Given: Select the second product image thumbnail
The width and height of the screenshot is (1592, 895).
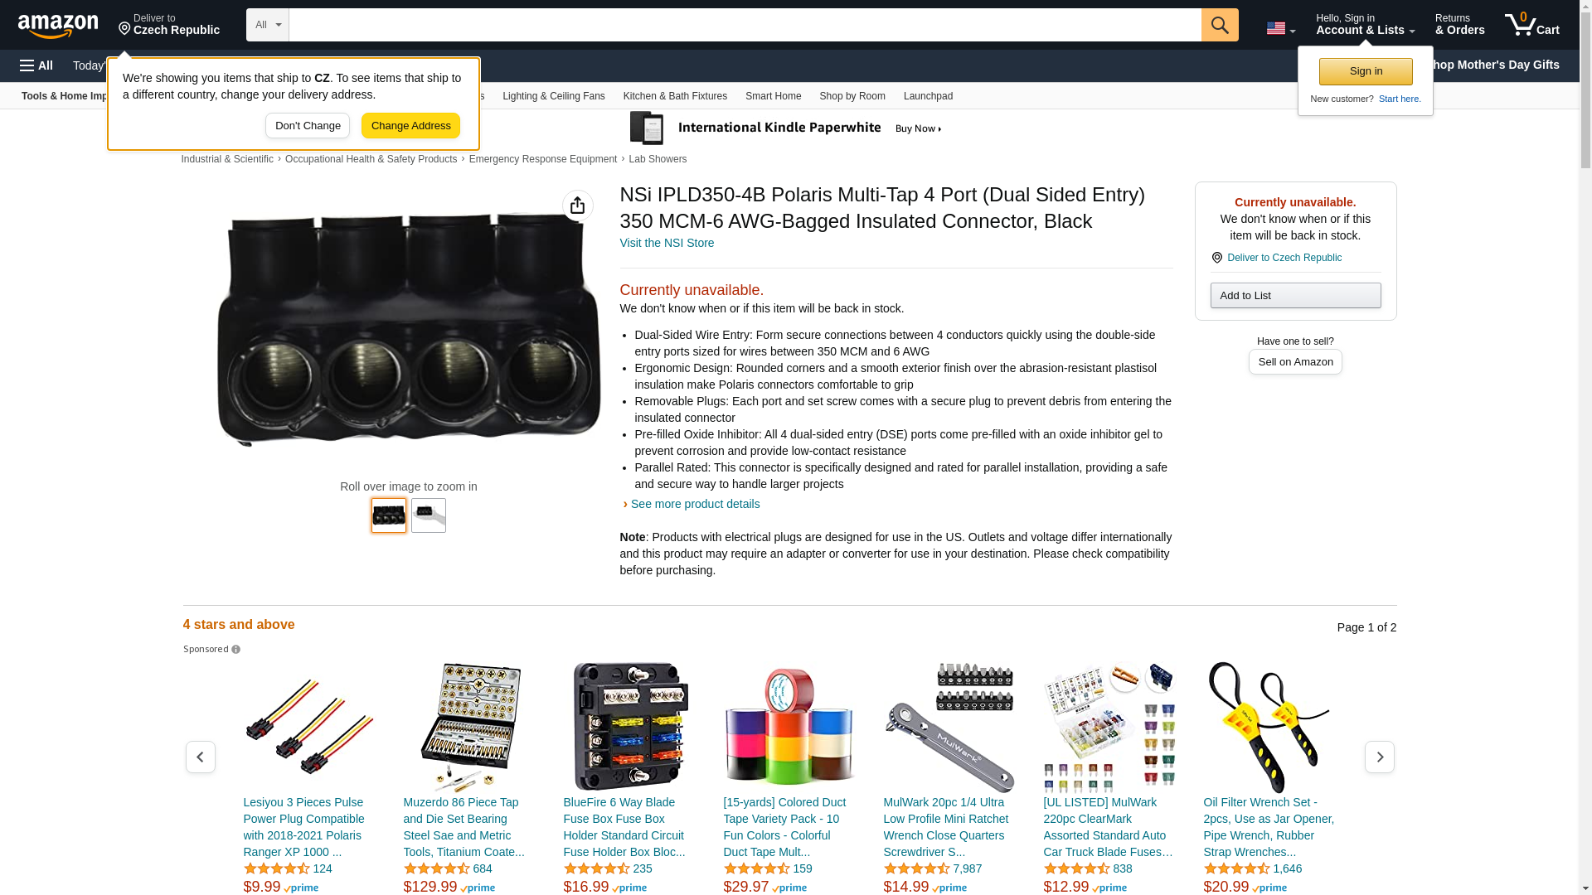Looking at the screenshot, I should (429, 515).
